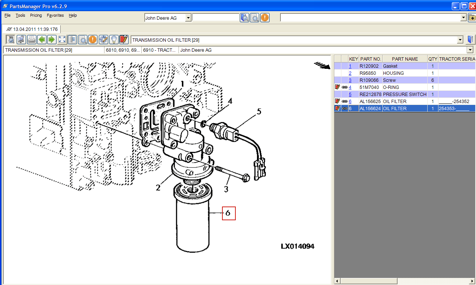This screenshot has width=476, height=285.
Task: Click key link 5 for PRESSURE SWITCH
Action: coord(350,94)
